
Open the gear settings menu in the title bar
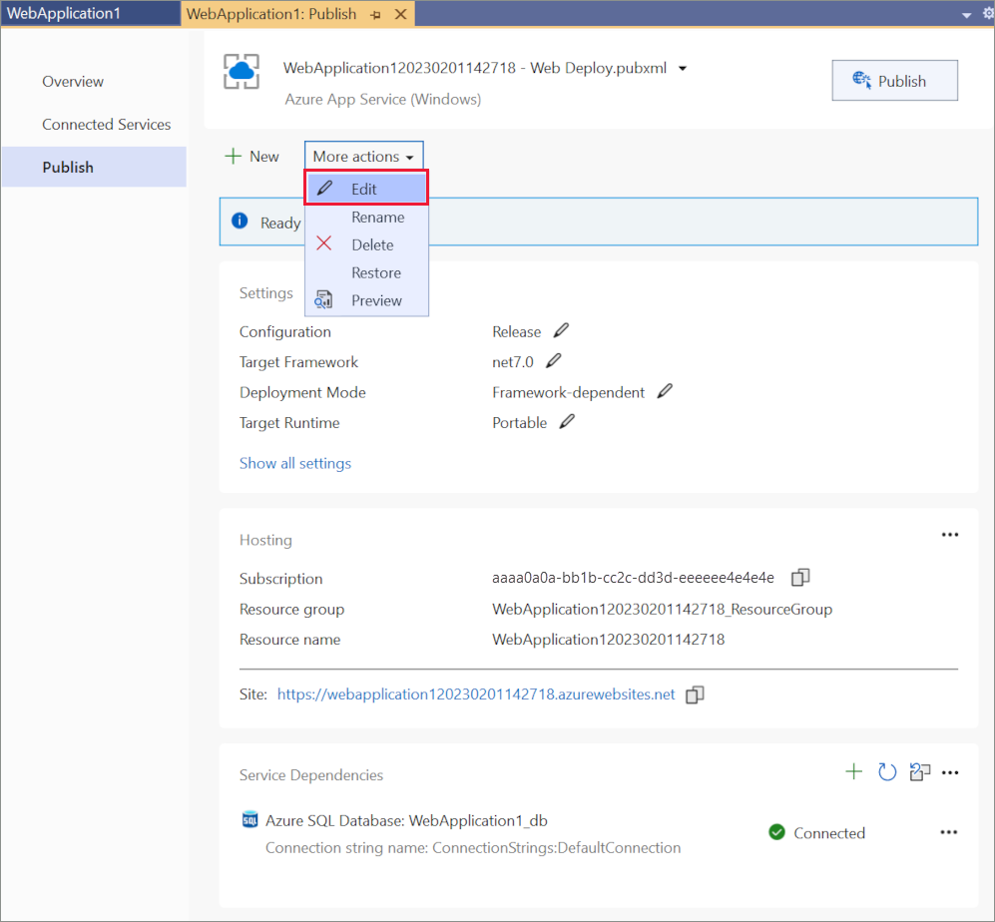[987, 13]
